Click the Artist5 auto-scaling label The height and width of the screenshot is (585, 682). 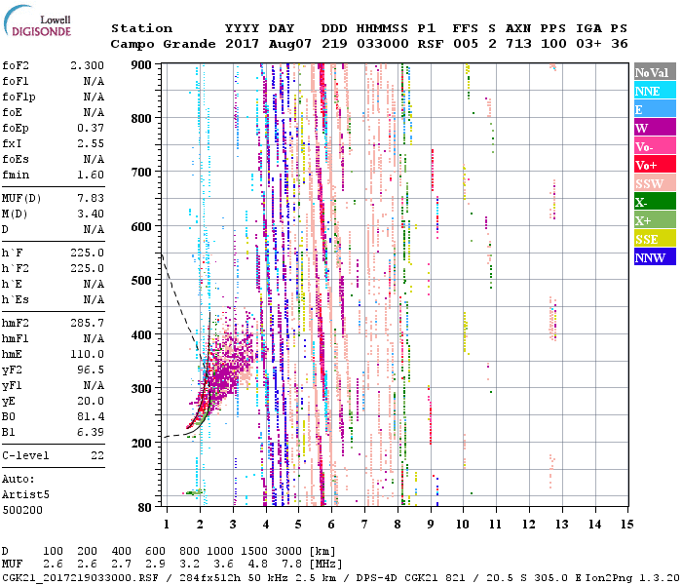pos(25,495)
